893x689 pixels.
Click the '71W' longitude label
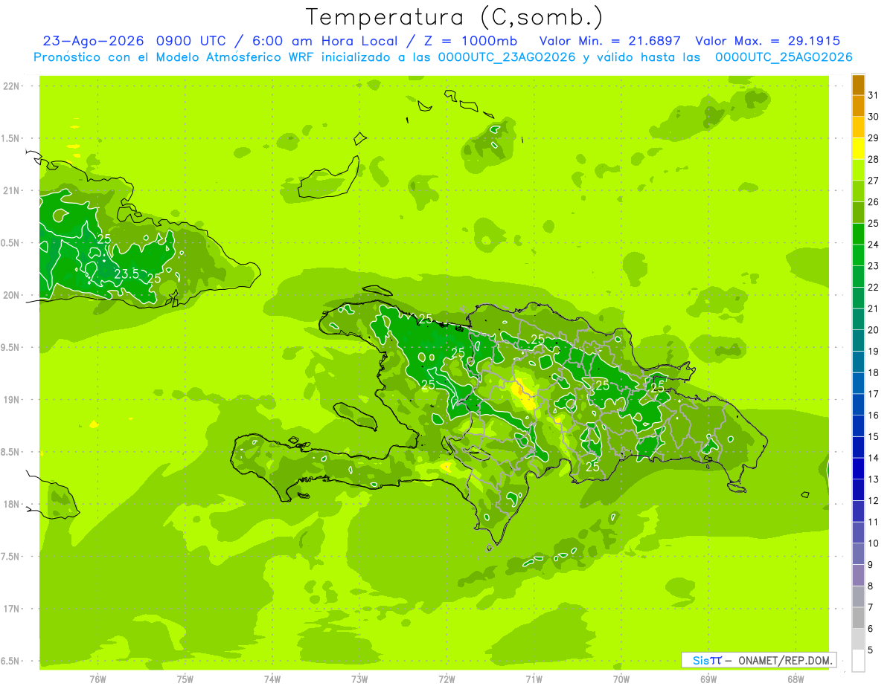click(x=534, y=679)
